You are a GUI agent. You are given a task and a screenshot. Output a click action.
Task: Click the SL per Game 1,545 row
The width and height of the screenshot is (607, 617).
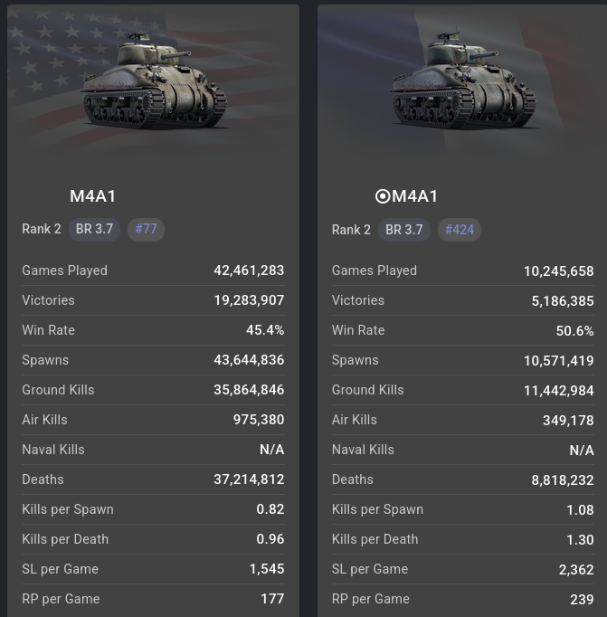(153, 569)
